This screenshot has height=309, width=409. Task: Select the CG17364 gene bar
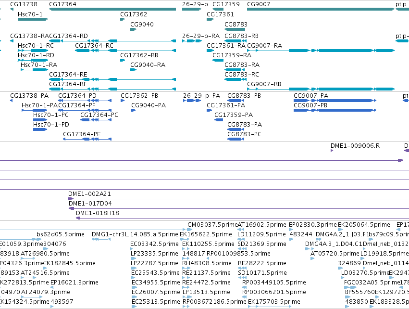[x=112, y=9]
